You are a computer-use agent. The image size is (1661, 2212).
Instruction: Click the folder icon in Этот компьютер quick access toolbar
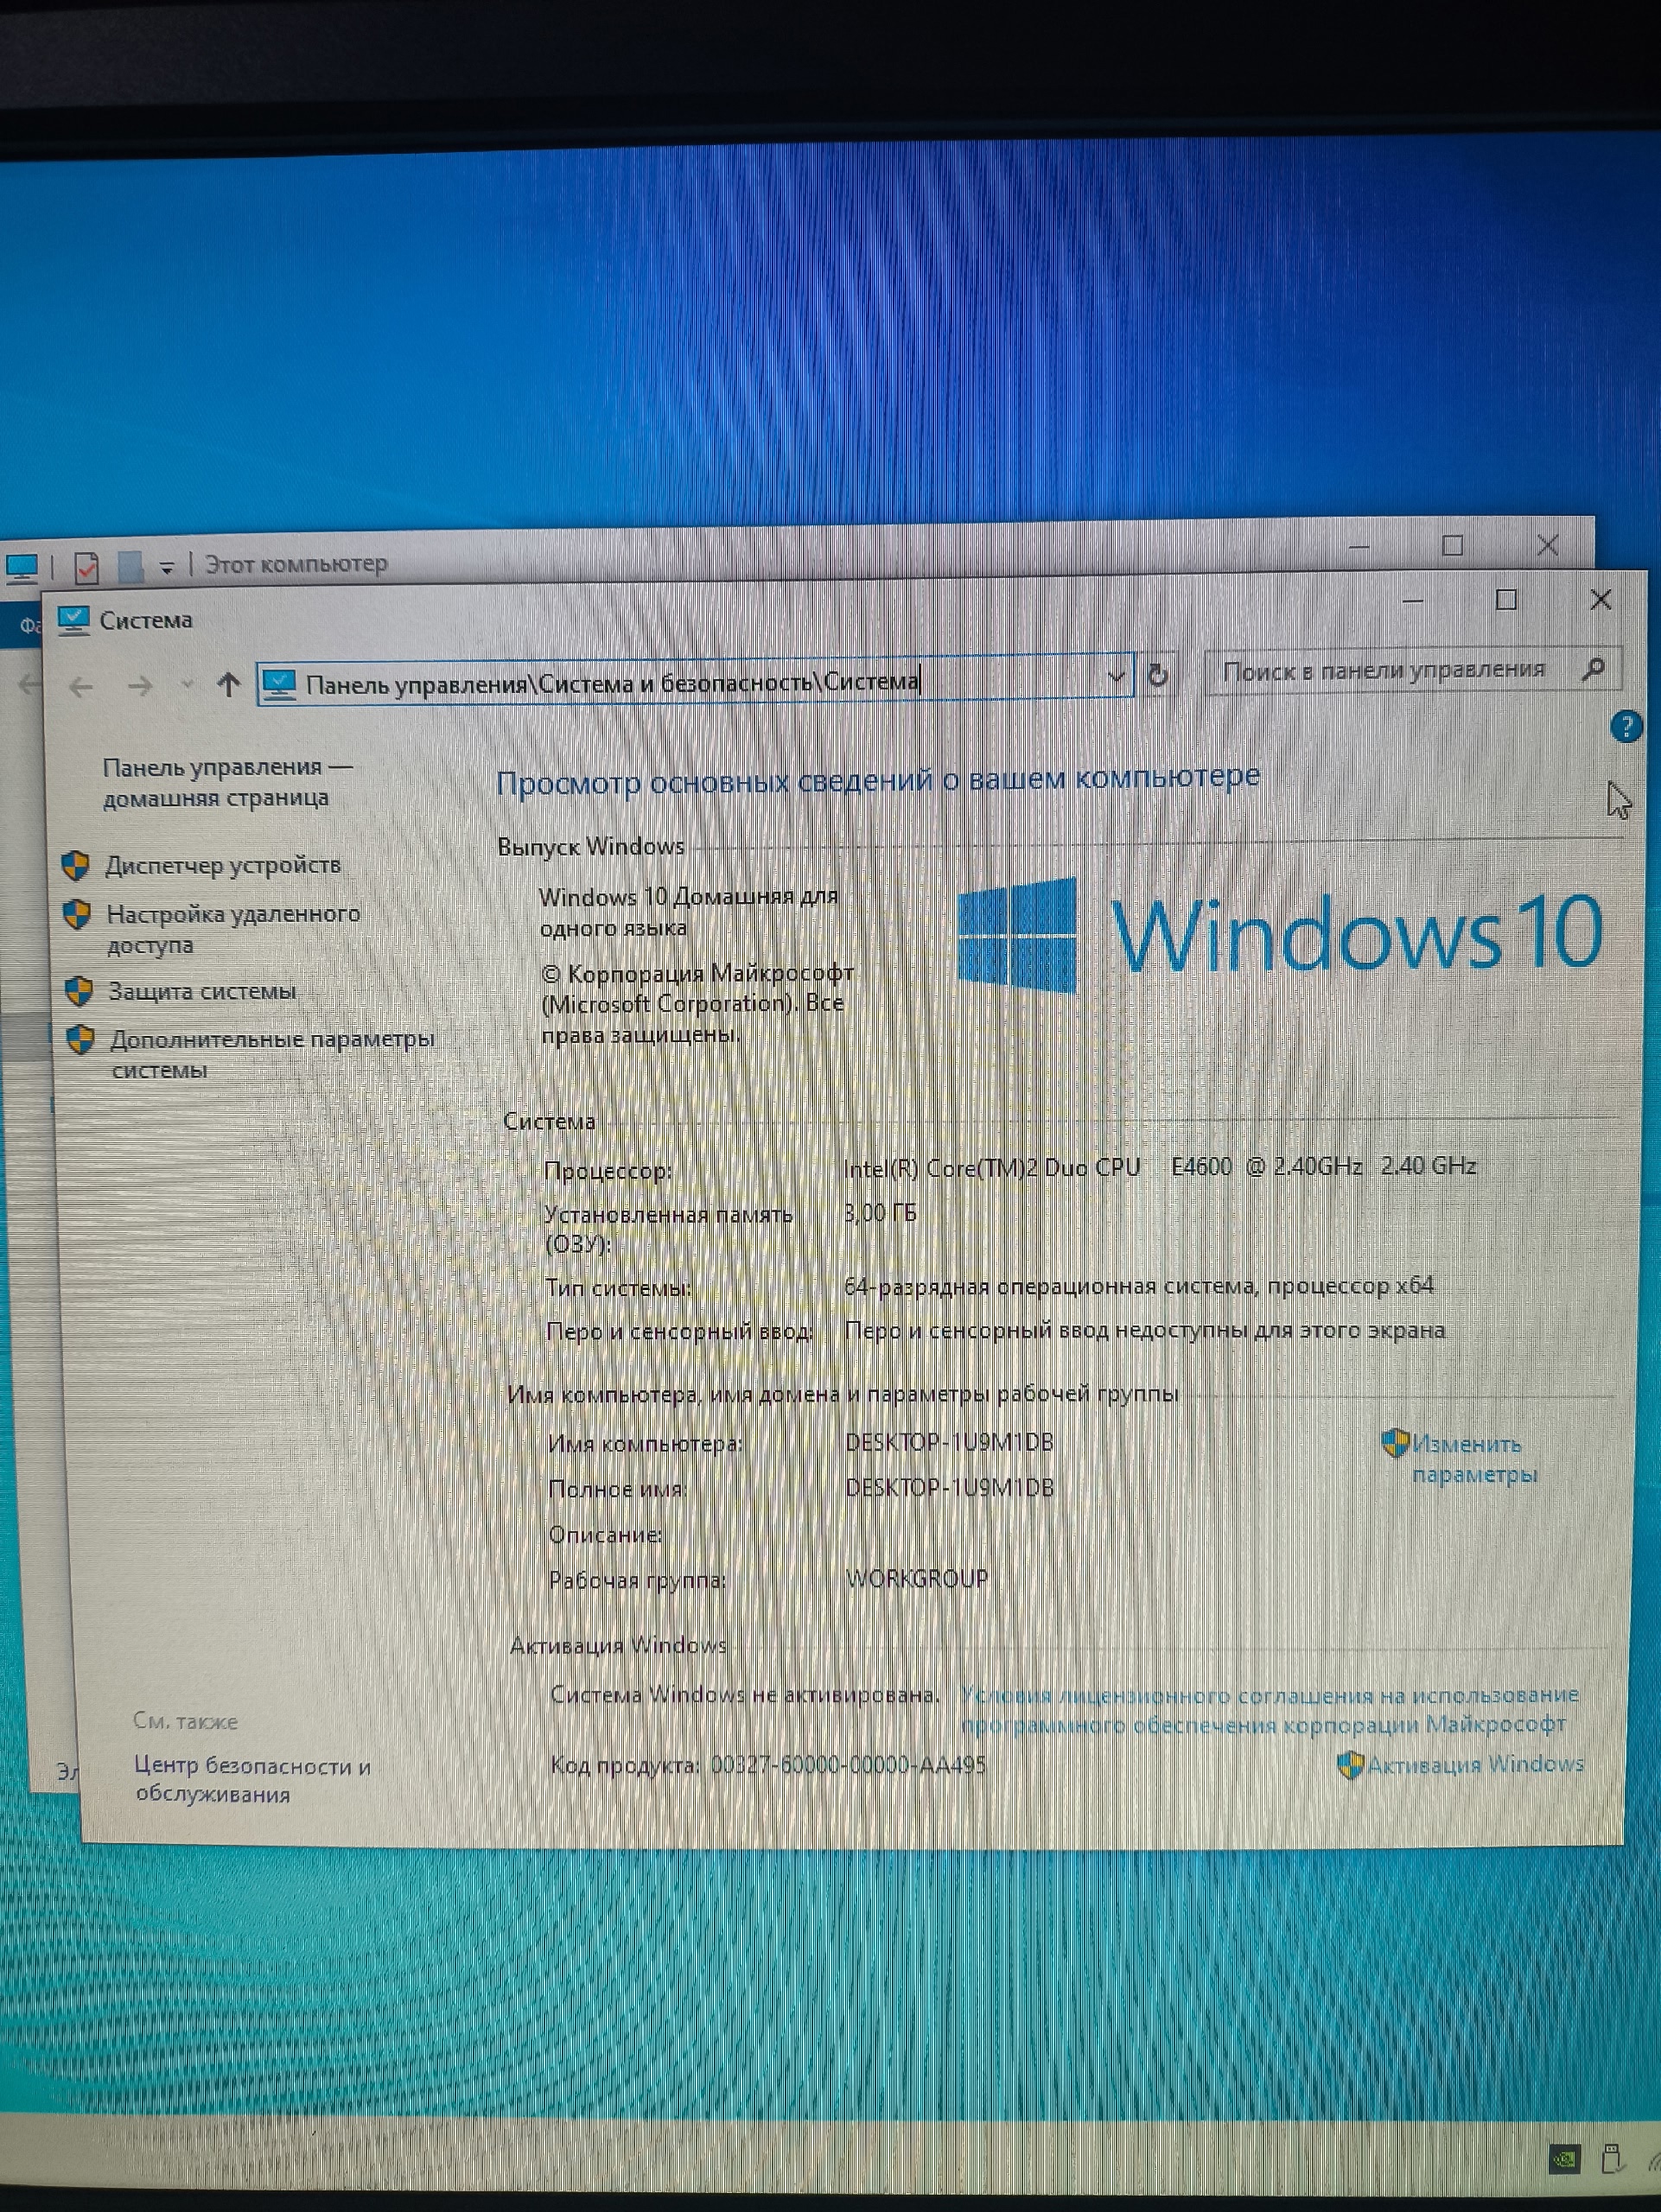(x=131, y=566)
